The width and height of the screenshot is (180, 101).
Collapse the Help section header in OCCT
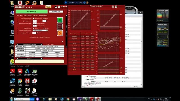pos(29,59)
